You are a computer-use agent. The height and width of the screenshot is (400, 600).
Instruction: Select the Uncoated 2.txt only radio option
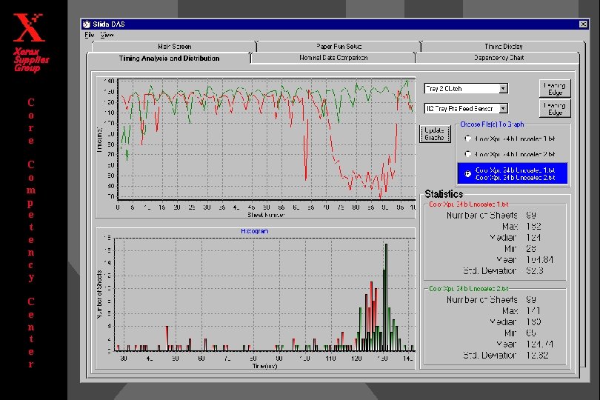(467, 154)
